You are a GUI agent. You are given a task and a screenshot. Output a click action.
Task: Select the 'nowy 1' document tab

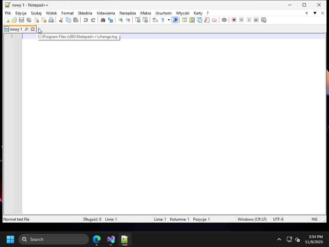[x=16, y=29]
